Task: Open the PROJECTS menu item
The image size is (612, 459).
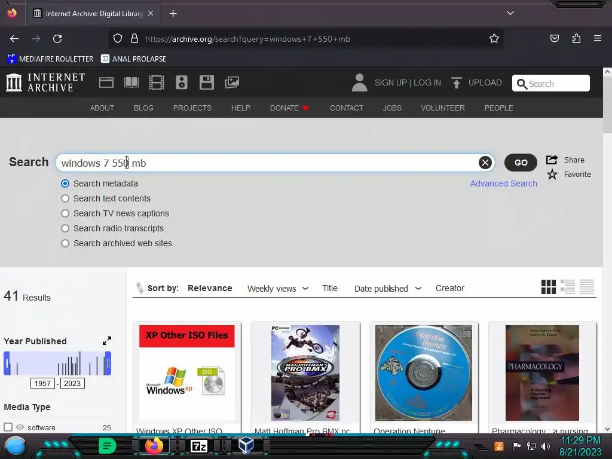Action: pos(192,108)
